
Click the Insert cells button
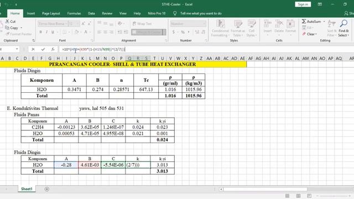268,28
